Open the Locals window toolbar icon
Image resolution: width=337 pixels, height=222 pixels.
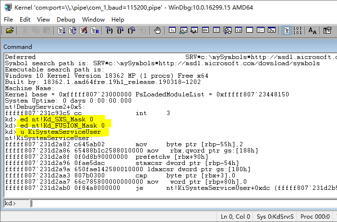click(x=194, y=30)
